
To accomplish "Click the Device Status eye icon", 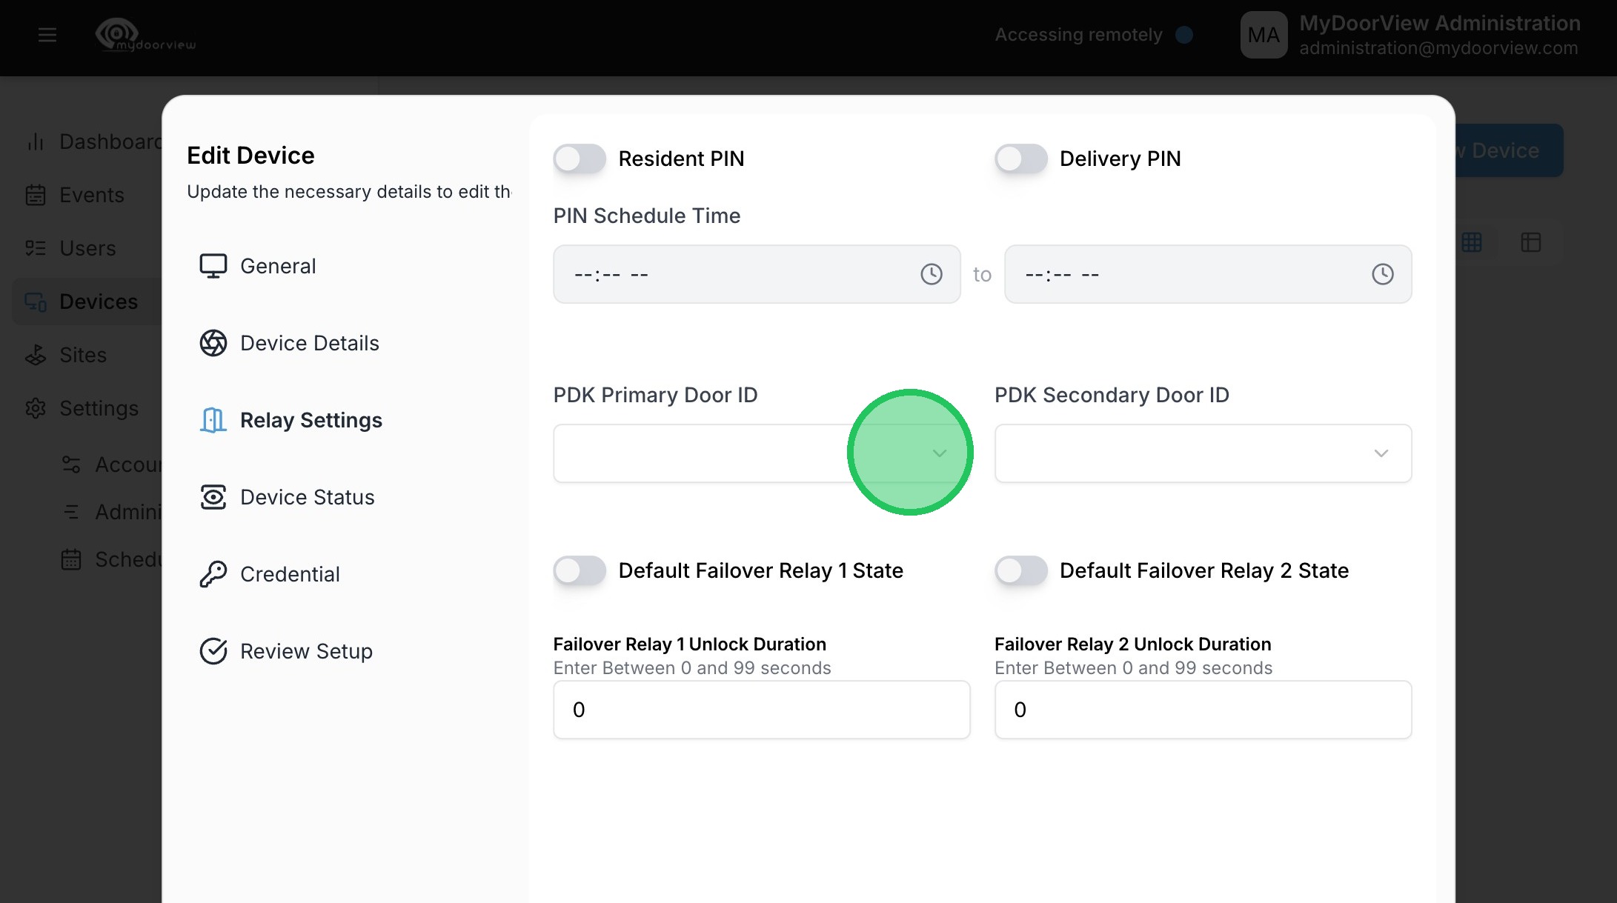I will pyautogui.click(x=213, y=497).
